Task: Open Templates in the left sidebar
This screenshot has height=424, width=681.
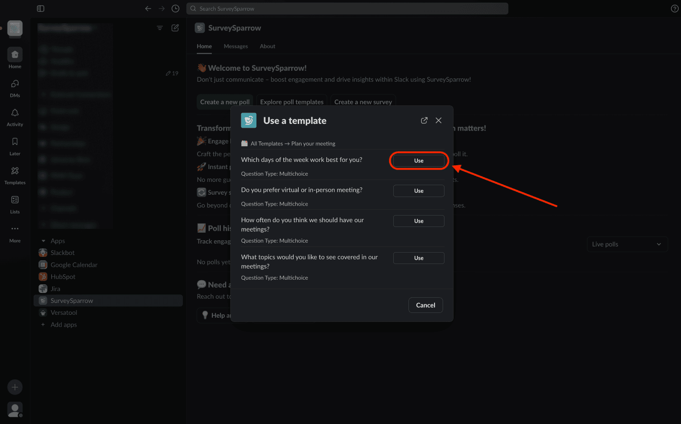Action: point(15,171)
